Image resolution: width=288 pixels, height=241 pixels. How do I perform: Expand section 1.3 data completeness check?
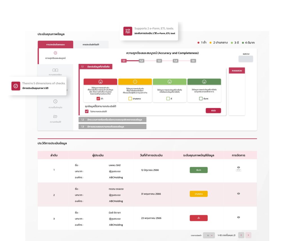pos(112,127)
